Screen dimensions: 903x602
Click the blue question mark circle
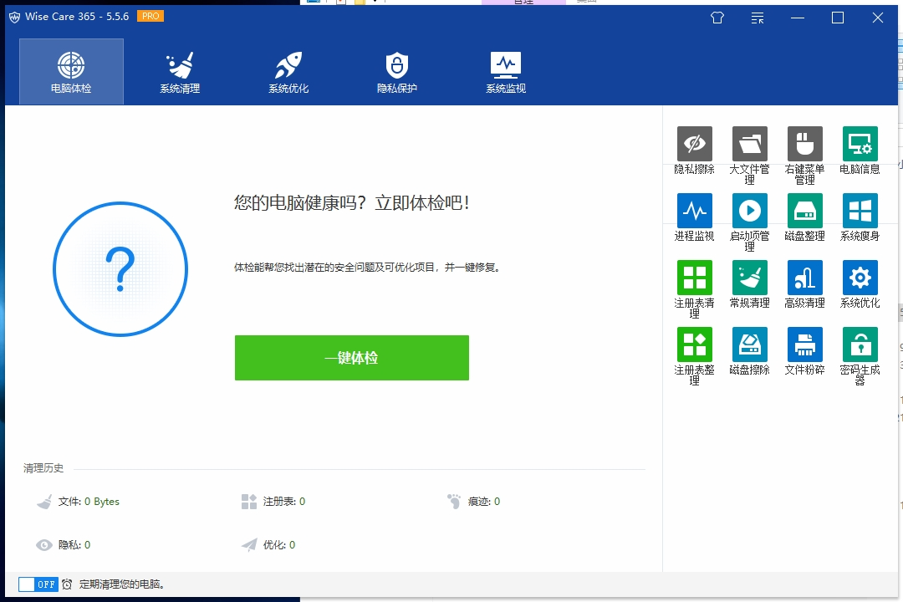pos(120,269)
